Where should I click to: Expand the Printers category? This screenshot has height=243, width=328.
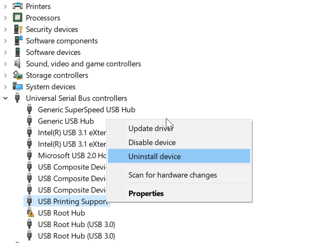6,6
